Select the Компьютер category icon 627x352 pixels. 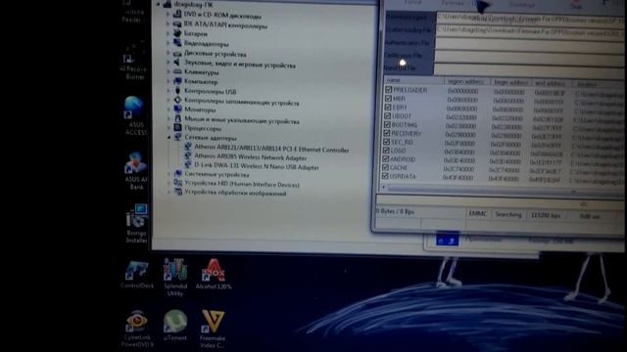pos(177,81)
